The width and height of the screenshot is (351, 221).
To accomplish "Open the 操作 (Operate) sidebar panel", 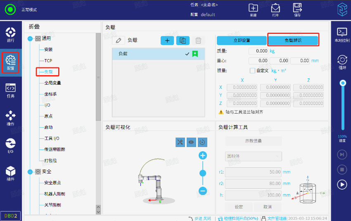I will [11, 118].
